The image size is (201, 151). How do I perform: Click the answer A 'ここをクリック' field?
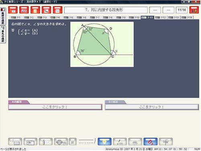tap(55, 107)
